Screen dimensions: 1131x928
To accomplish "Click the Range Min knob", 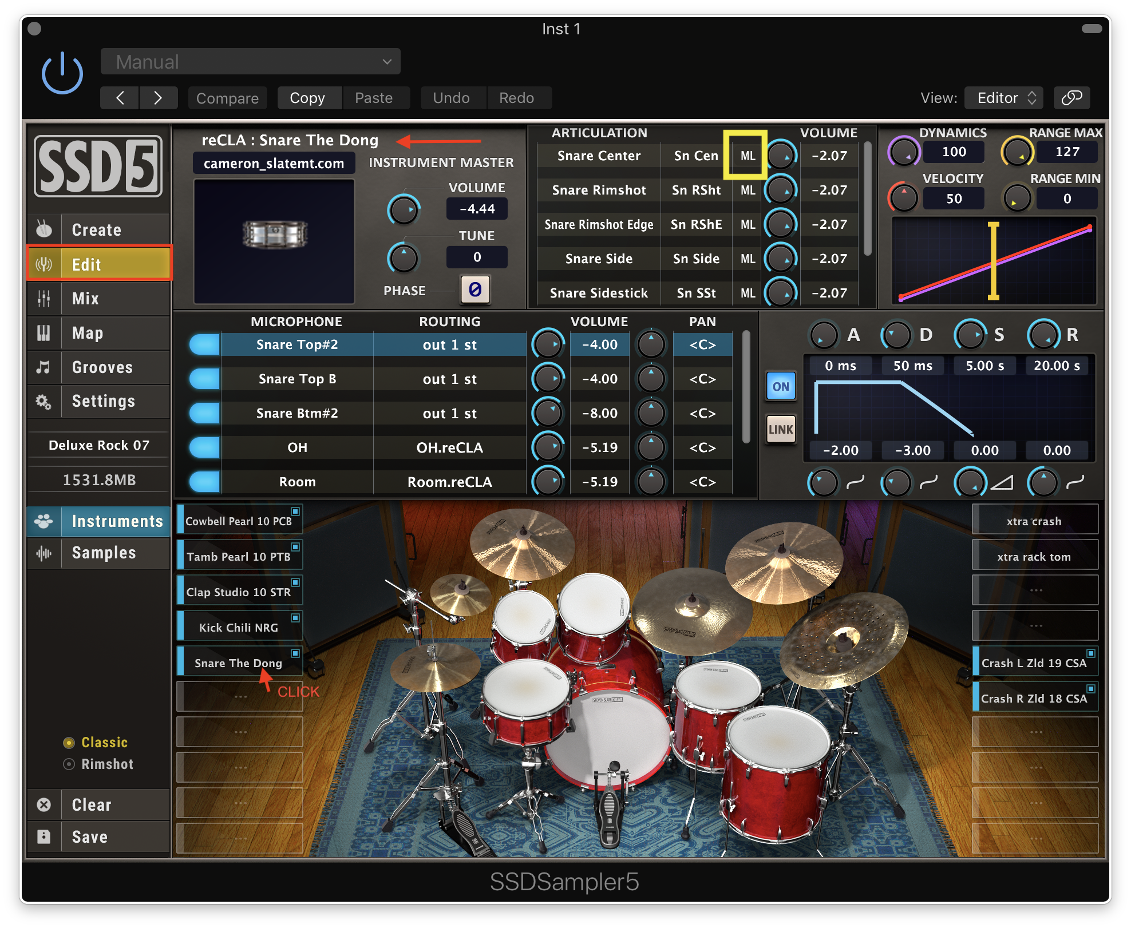I will (x=1017, y=199).
